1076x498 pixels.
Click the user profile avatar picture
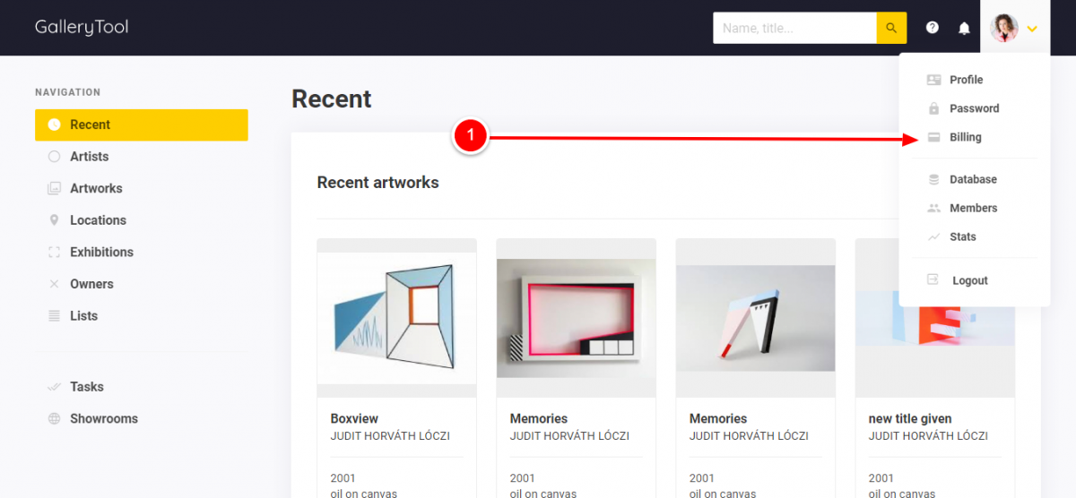point(1004,28)
